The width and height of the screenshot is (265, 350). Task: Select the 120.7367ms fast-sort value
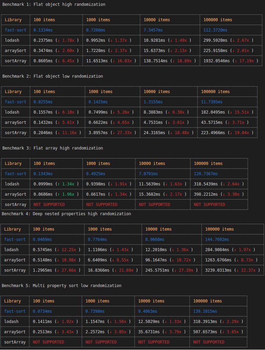pos(206,174)
